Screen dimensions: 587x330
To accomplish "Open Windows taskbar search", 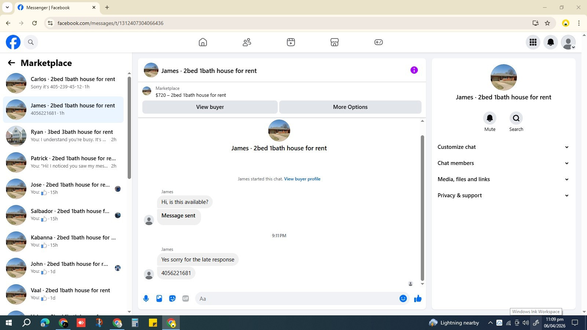I will (26, 323).
